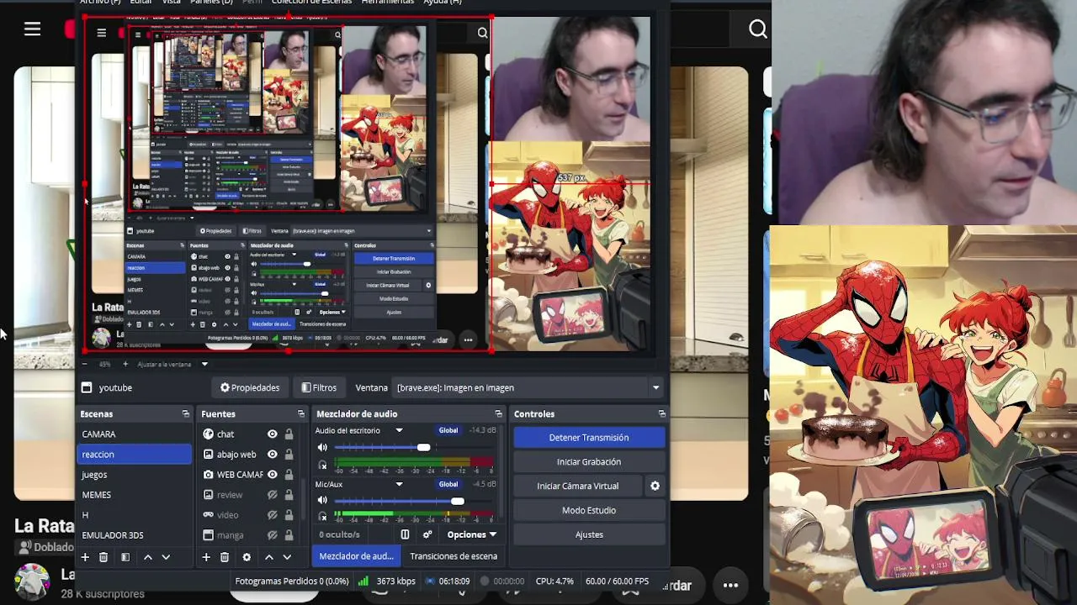The height and width of the screenshot is (605, 1077).
Task: Move selected source down
Action: (287, 557)
